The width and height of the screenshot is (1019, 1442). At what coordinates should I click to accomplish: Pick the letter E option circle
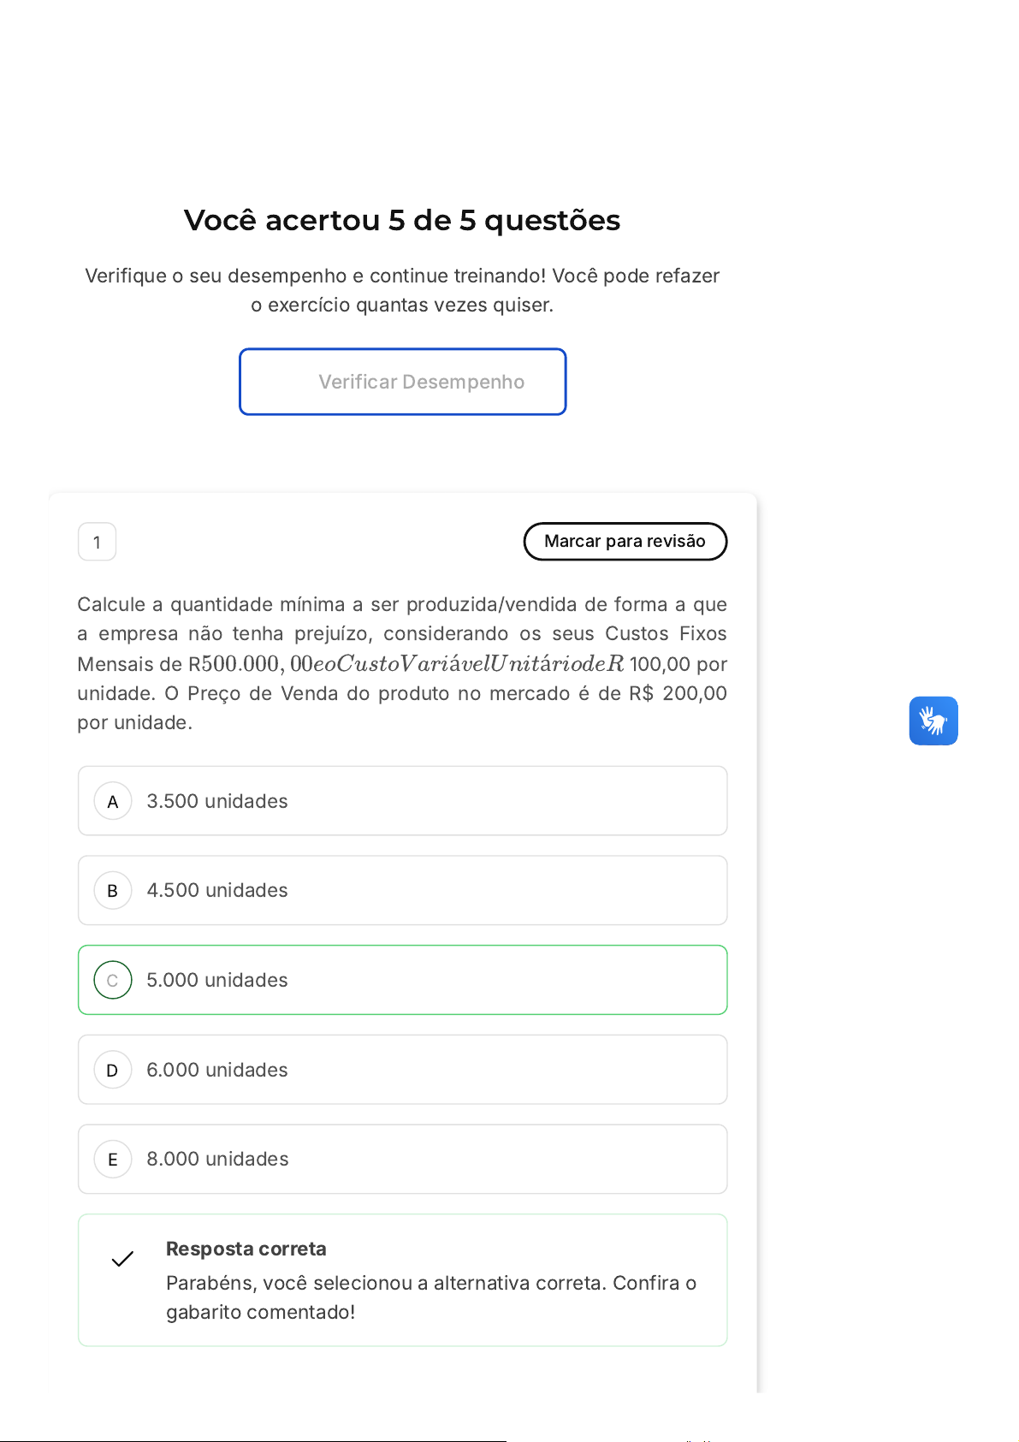coord(112,1160)
